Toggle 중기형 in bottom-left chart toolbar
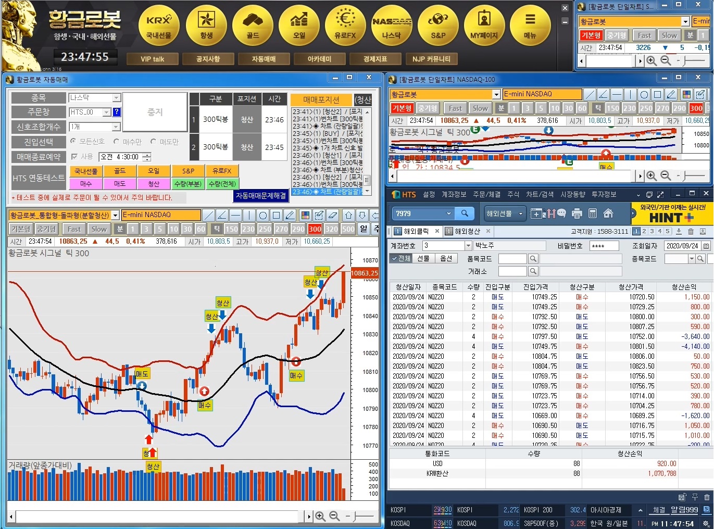This screenshot has height=529, width=714. [x=46, y=229]
